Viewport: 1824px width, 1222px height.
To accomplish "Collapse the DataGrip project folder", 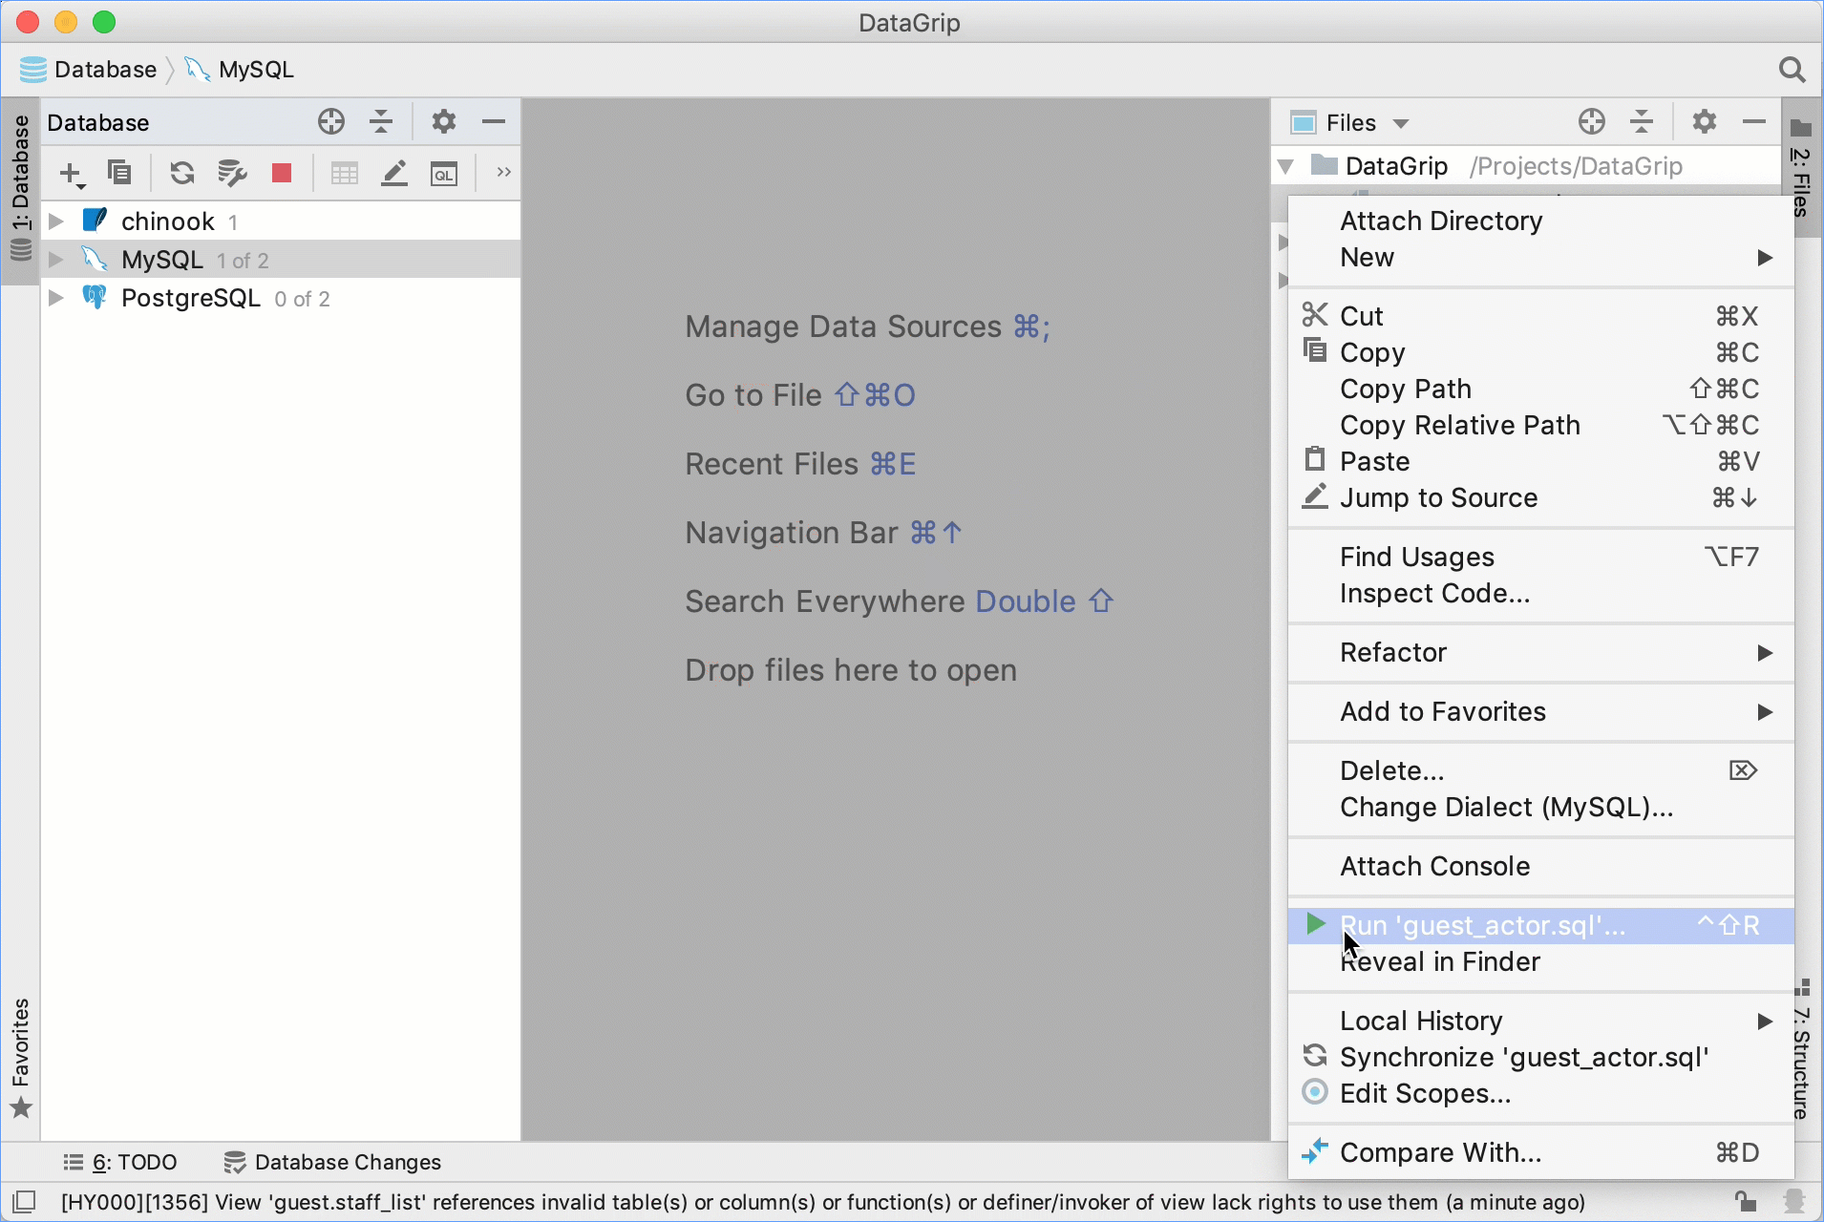I will [1285, 166].
